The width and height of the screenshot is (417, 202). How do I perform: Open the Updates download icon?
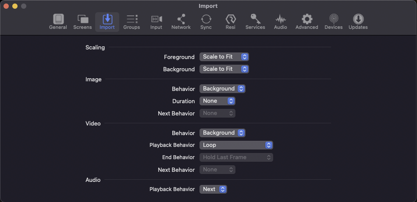[x=358, y=19]
